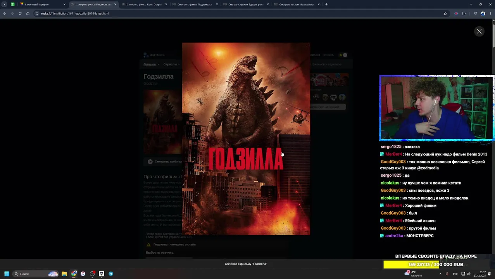This screenshot has height=279, width=495.
Task: Open Windows Start menu
Action: click(x=7, y=274)
